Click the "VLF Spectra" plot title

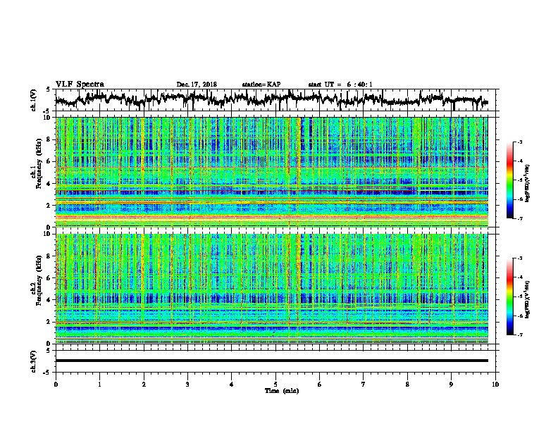tap(80, 84)
